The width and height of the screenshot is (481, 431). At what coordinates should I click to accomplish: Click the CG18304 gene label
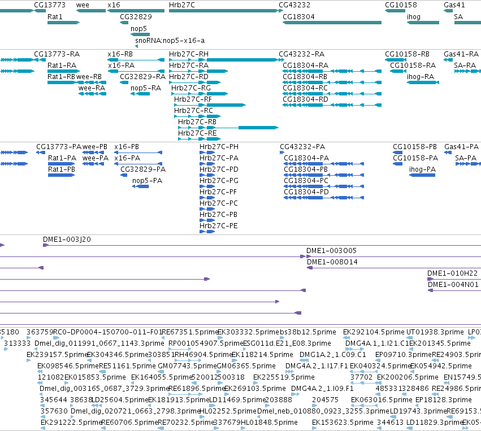298,17
